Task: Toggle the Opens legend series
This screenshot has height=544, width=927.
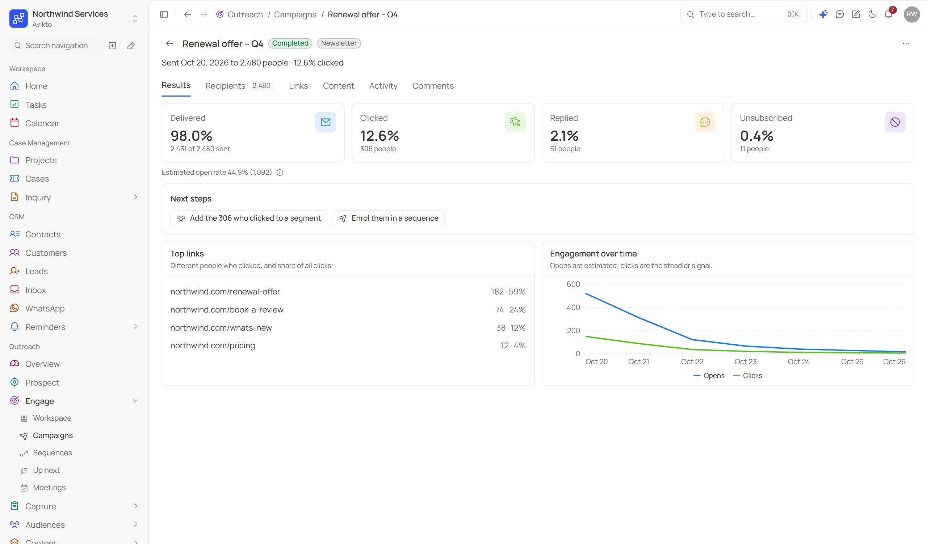Action: [709, 376]
